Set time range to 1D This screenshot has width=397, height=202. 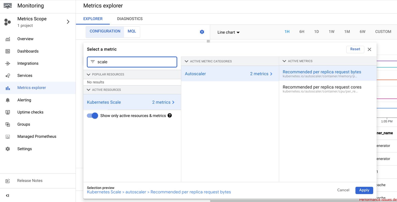(316, 32)
